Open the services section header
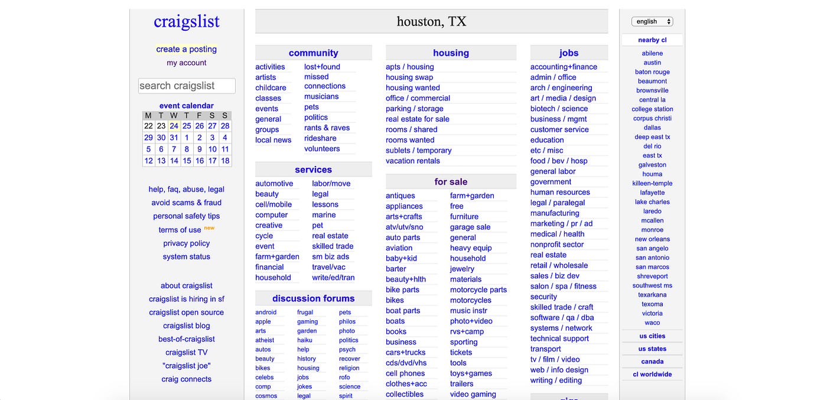The height and width of the screenshot is (400, 827). point(314,170)
